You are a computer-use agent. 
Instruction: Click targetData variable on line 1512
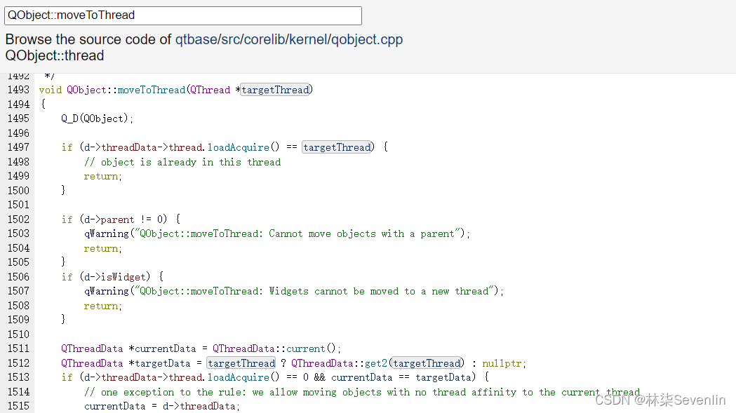[162, 363]
